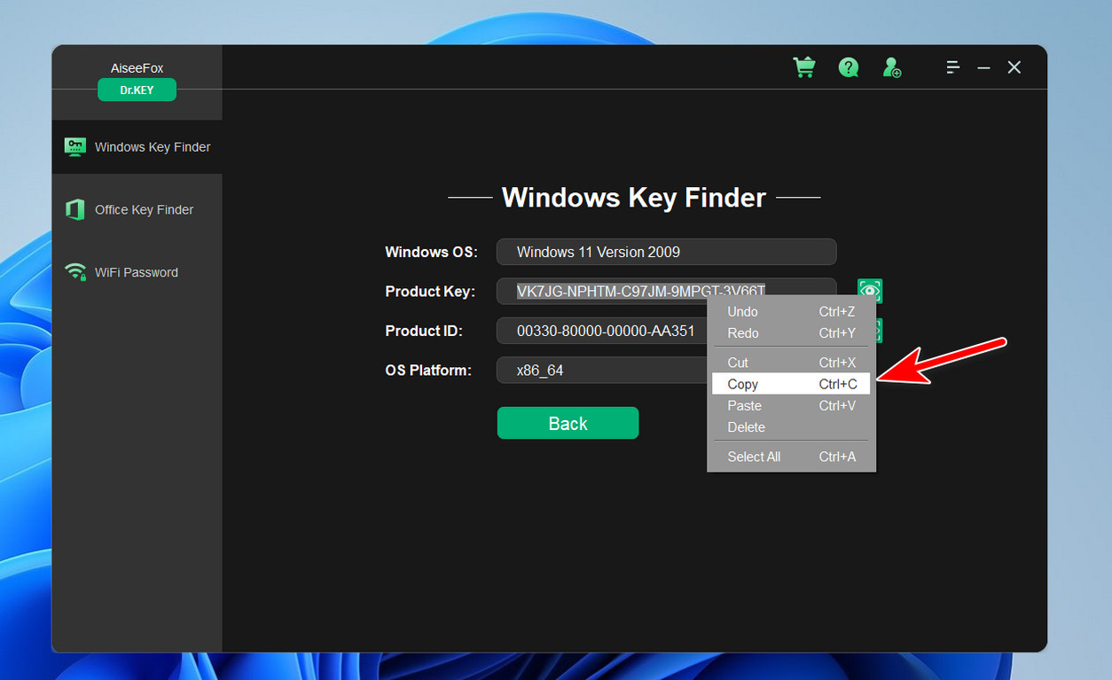1112x680 pixels.
Task: Toggle the eye icon beside Product Key
Action: [869, 291]
